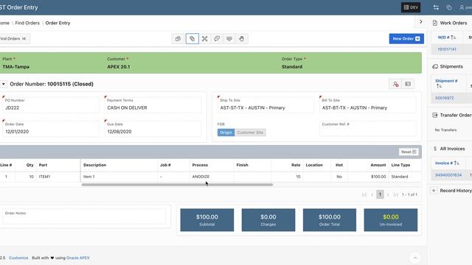
Task: Open the Order Entry breadcrumb
Action: pyautogui.click(x=58, y=23)
